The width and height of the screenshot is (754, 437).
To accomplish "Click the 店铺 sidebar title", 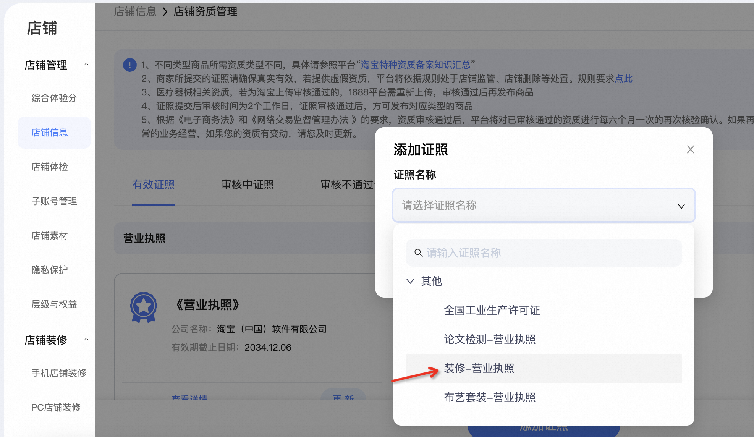I will click(42, 28).
